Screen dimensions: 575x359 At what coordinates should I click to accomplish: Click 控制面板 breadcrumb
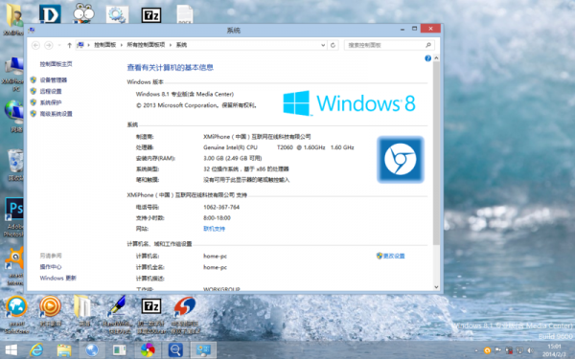[104, 45]
